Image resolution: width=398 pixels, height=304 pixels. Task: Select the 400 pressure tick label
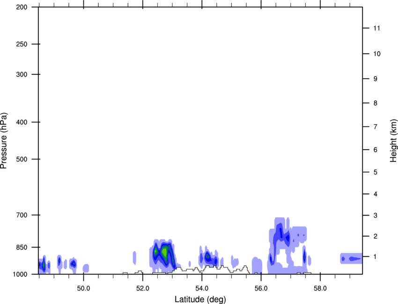click(22, 122)
